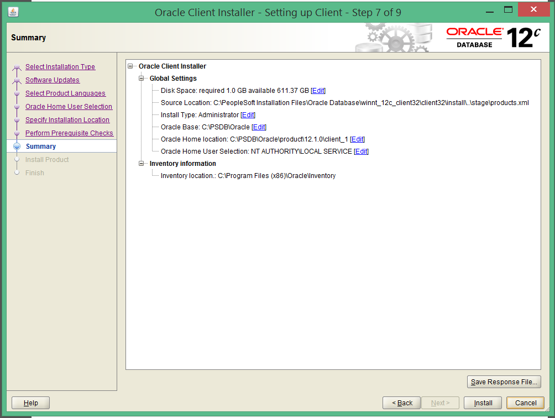
Task: Open the Help button
Action: coord(31,403)
